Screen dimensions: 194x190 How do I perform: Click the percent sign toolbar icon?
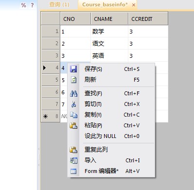coord(24,5)
